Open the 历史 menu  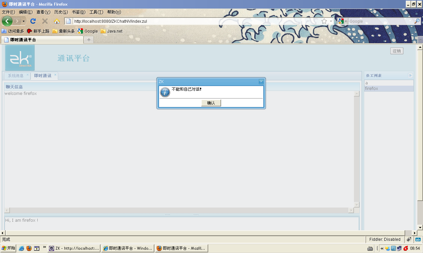point(61,12)
